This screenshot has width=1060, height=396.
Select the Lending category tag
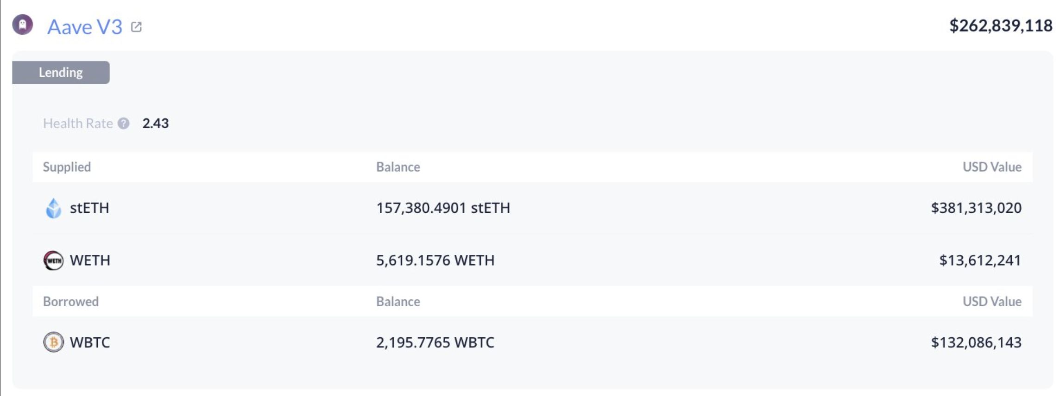point(61,72)
